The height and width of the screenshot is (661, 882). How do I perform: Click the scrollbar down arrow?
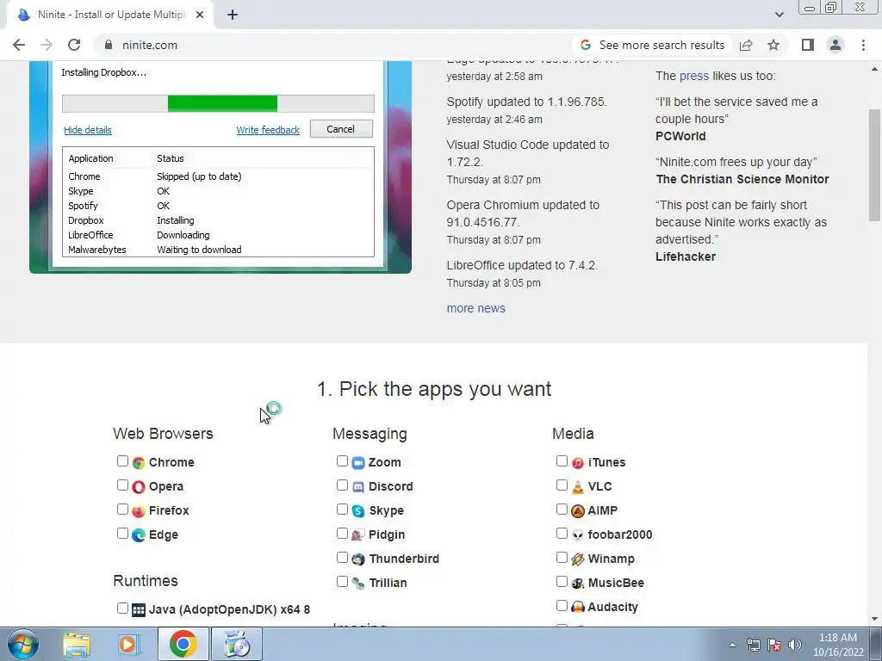[875, 619]
